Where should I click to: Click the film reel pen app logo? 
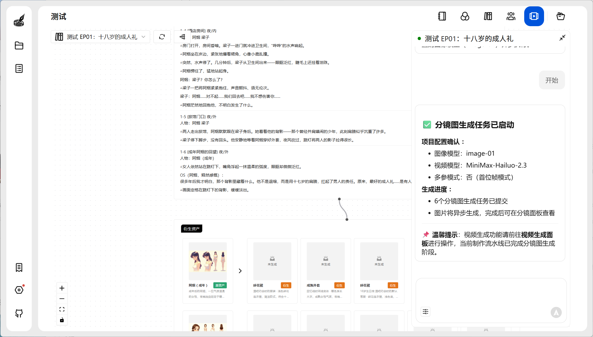pyautogui.click(x=19, y=20)
